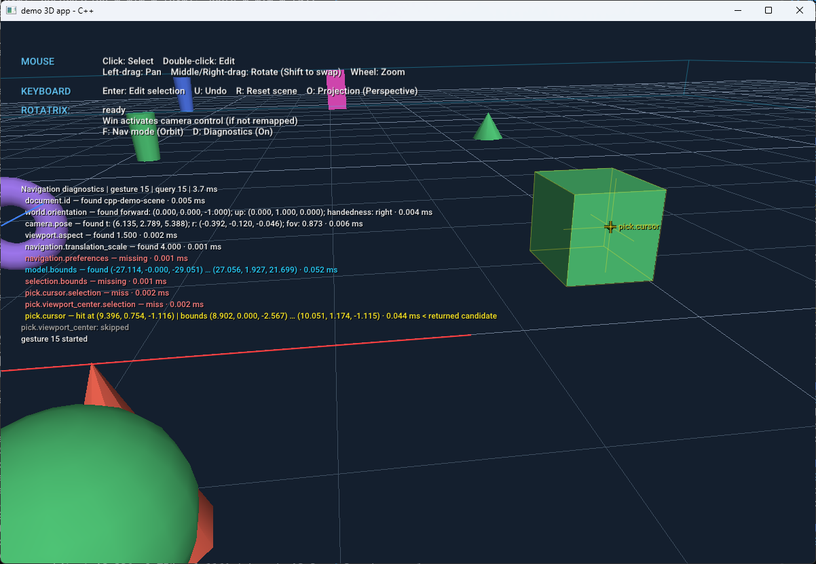Click the viewport.aspect diagnostics line
Viewport: 816px width, 564px height.
point(101,235)
